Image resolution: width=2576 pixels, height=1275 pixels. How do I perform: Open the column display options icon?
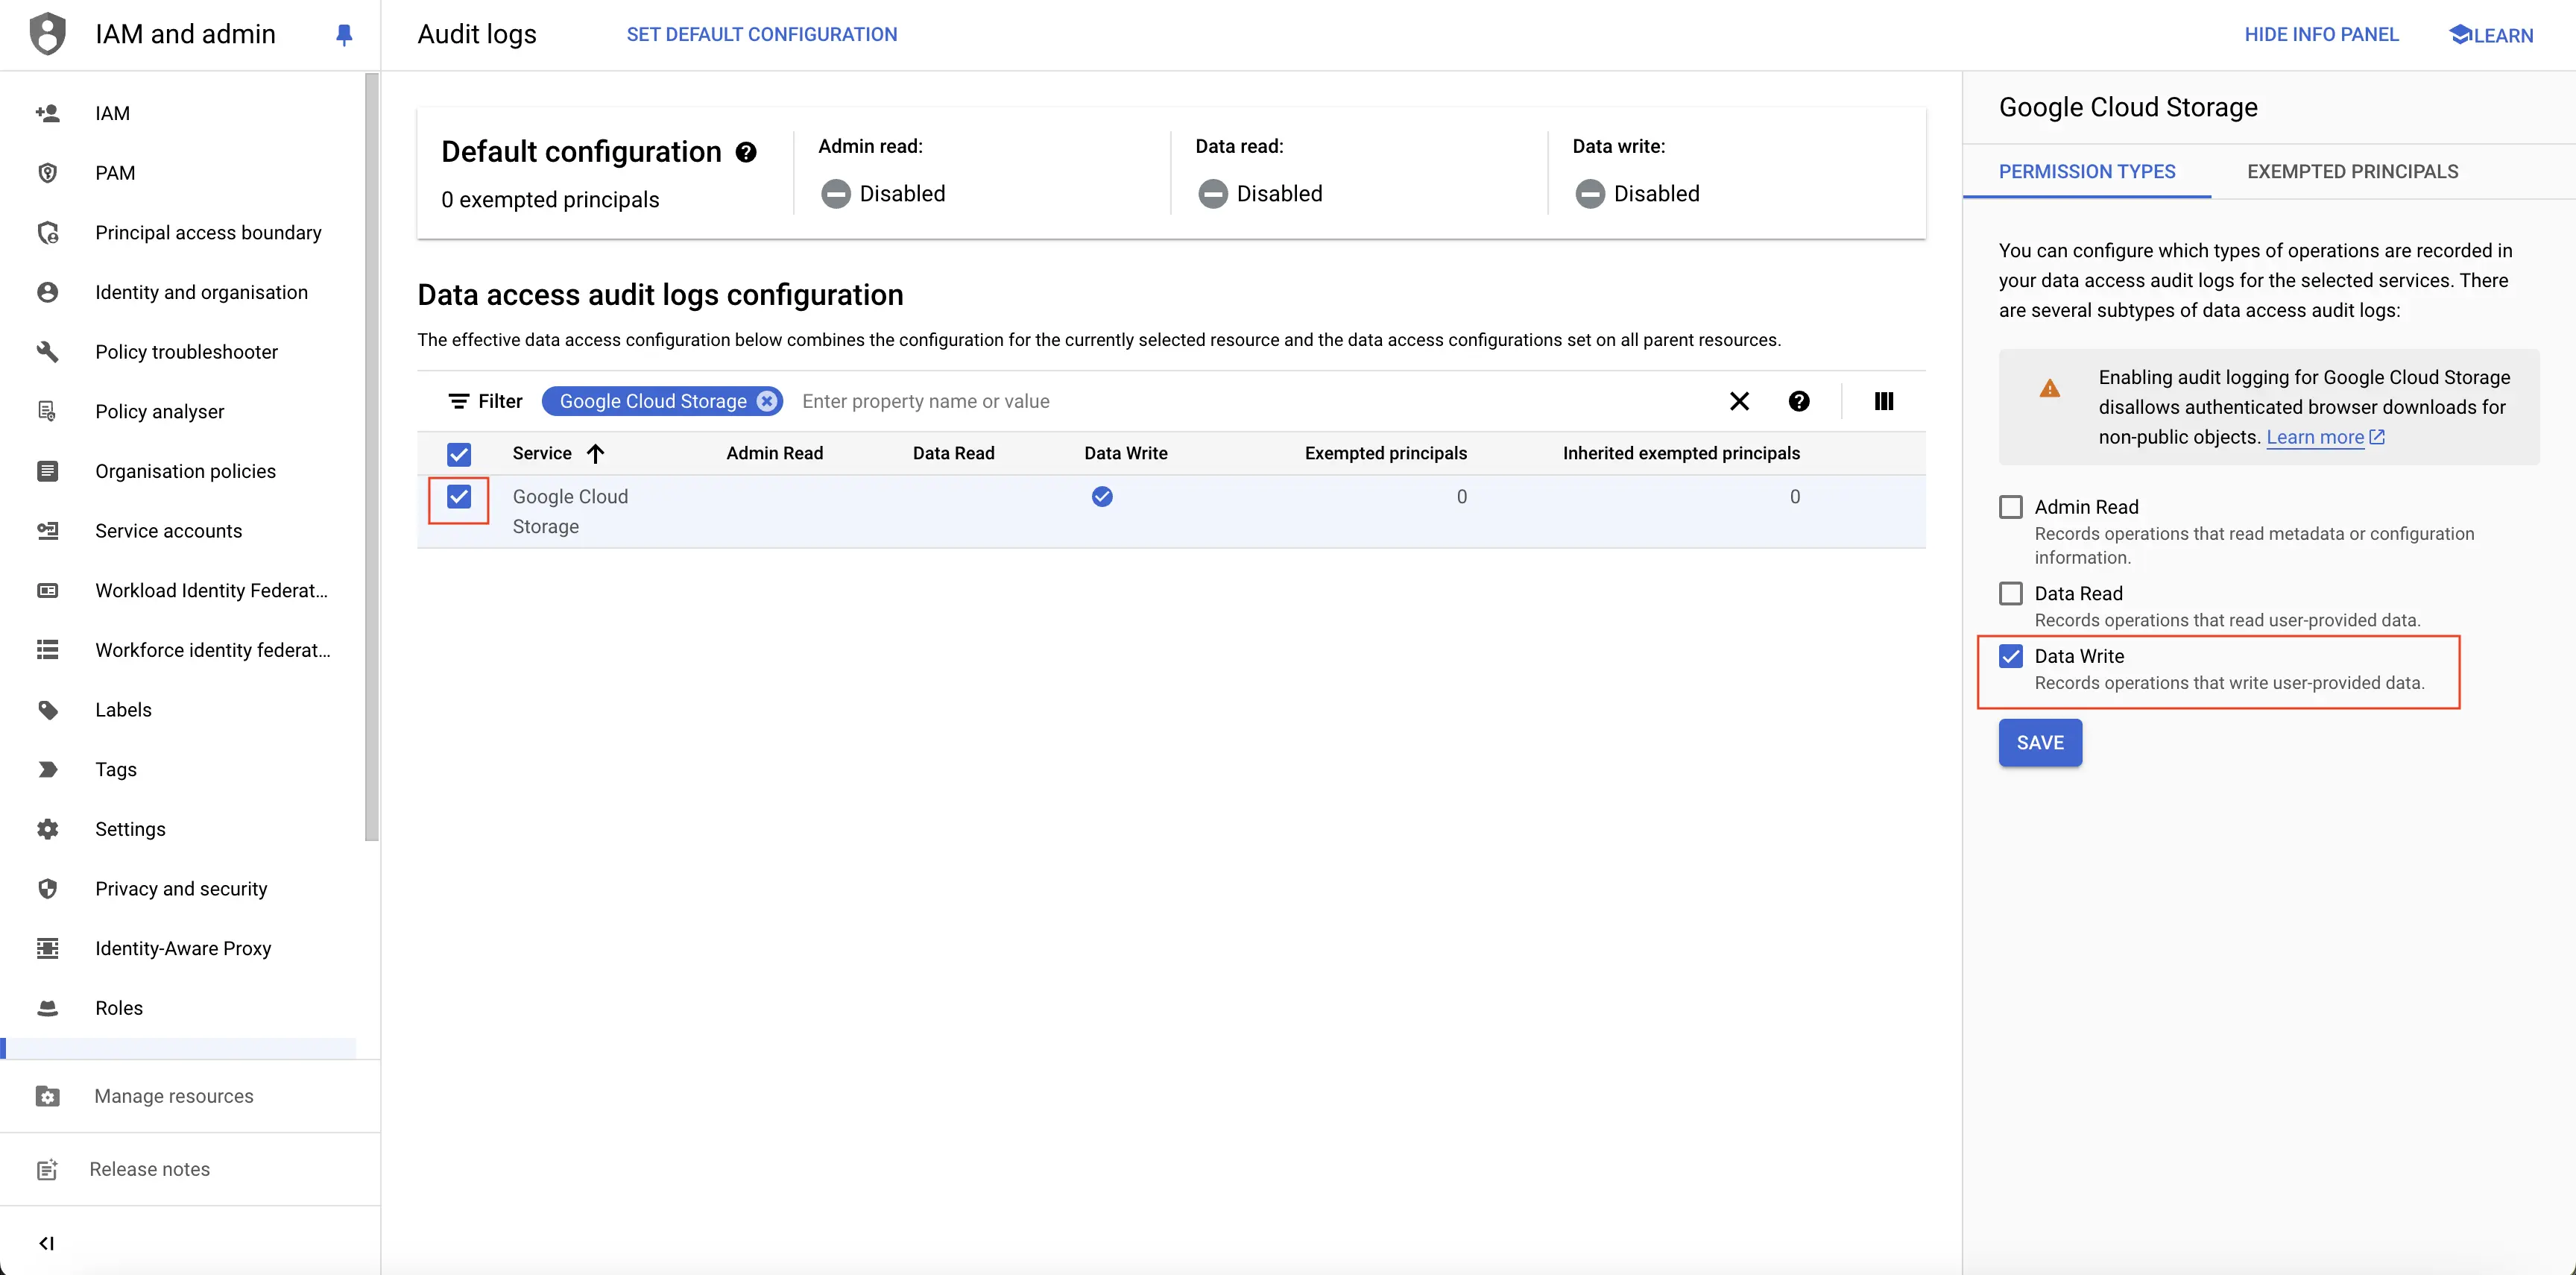(x=1883, y=401)
